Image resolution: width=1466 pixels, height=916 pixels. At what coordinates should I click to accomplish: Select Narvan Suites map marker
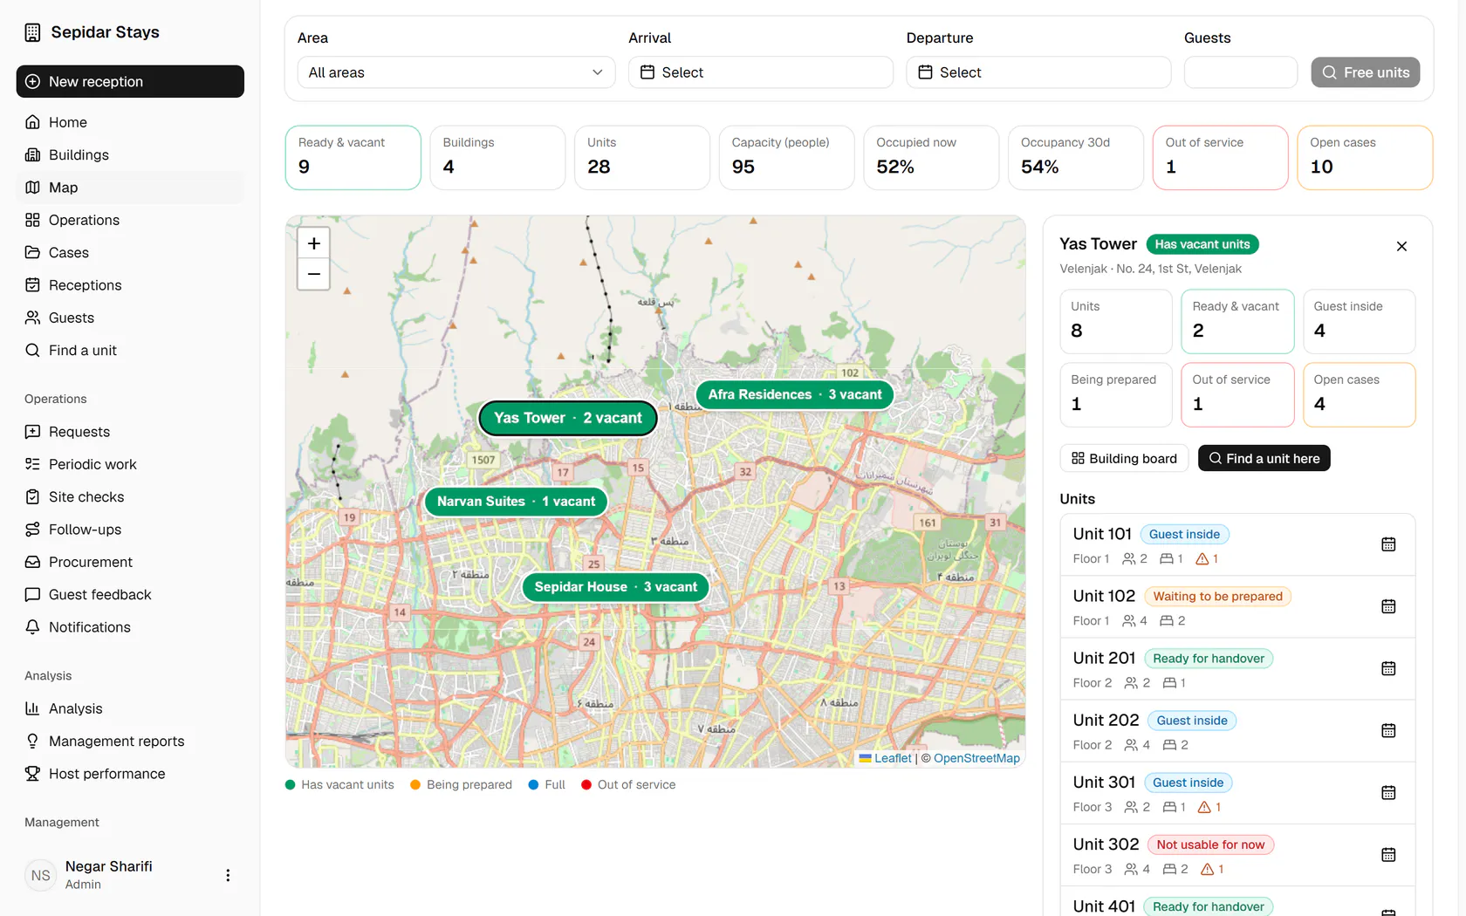516,502
